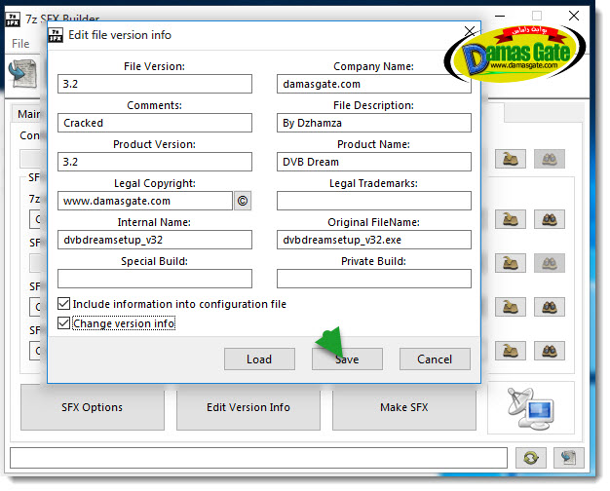The height and width of the screenshot is (491, 610).
Task: Click the empty Legal Trademarks field
Action: pyautogui.click(x=374, y=201)
